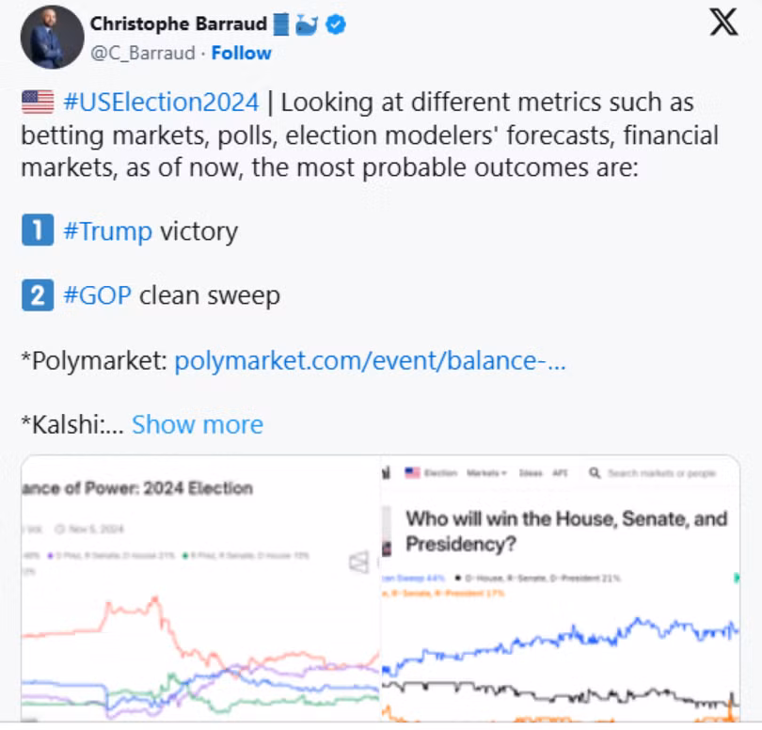Open the @C_Barraud handle
Viewport: 762px width, 730px height.
(143, 53)
